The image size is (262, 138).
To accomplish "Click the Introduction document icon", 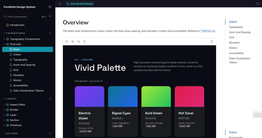I will pos(8,25).
